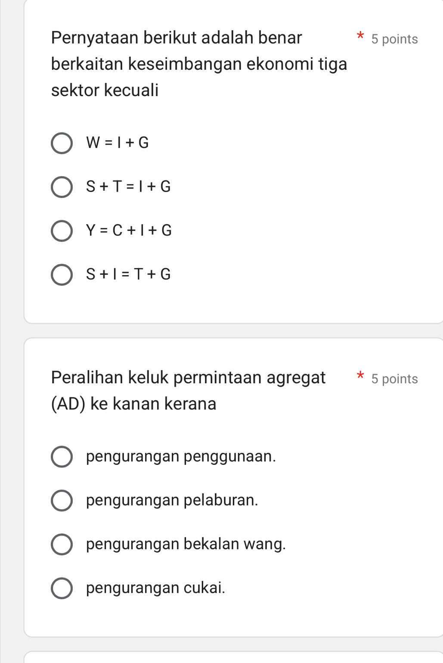Select the 'pengurangan cukai' radio button
The image size is (443, 663).
62,589
